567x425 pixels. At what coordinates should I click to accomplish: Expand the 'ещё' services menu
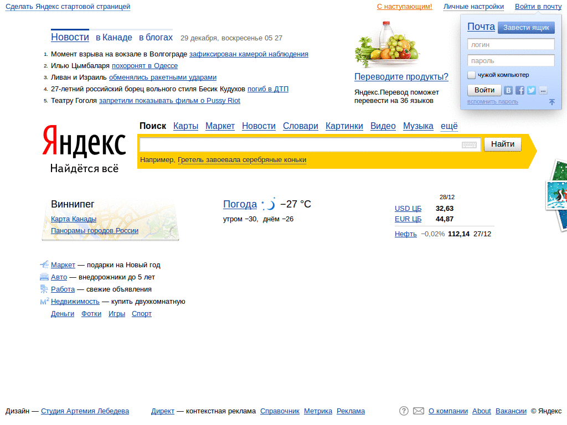tap(449, 126)
